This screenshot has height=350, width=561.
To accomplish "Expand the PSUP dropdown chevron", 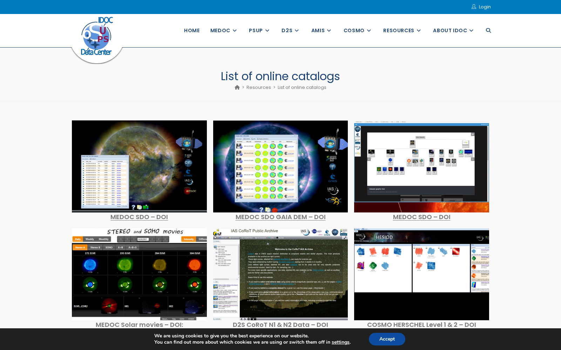I will (267, 30).
